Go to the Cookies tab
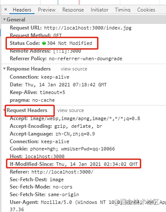The width and height of the screenshot is (166, 212). point(146,10)
